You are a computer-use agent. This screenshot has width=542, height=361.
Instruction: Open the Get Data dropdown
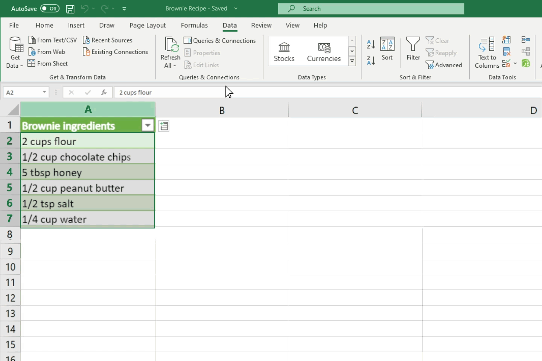(x=15, y=53)
